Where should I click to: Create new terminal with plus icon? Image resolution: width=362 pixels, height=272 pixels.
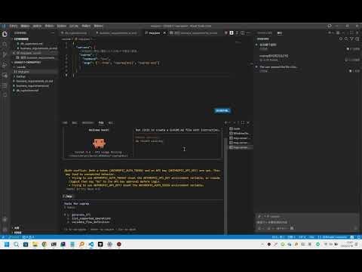(x=225, y=122)
